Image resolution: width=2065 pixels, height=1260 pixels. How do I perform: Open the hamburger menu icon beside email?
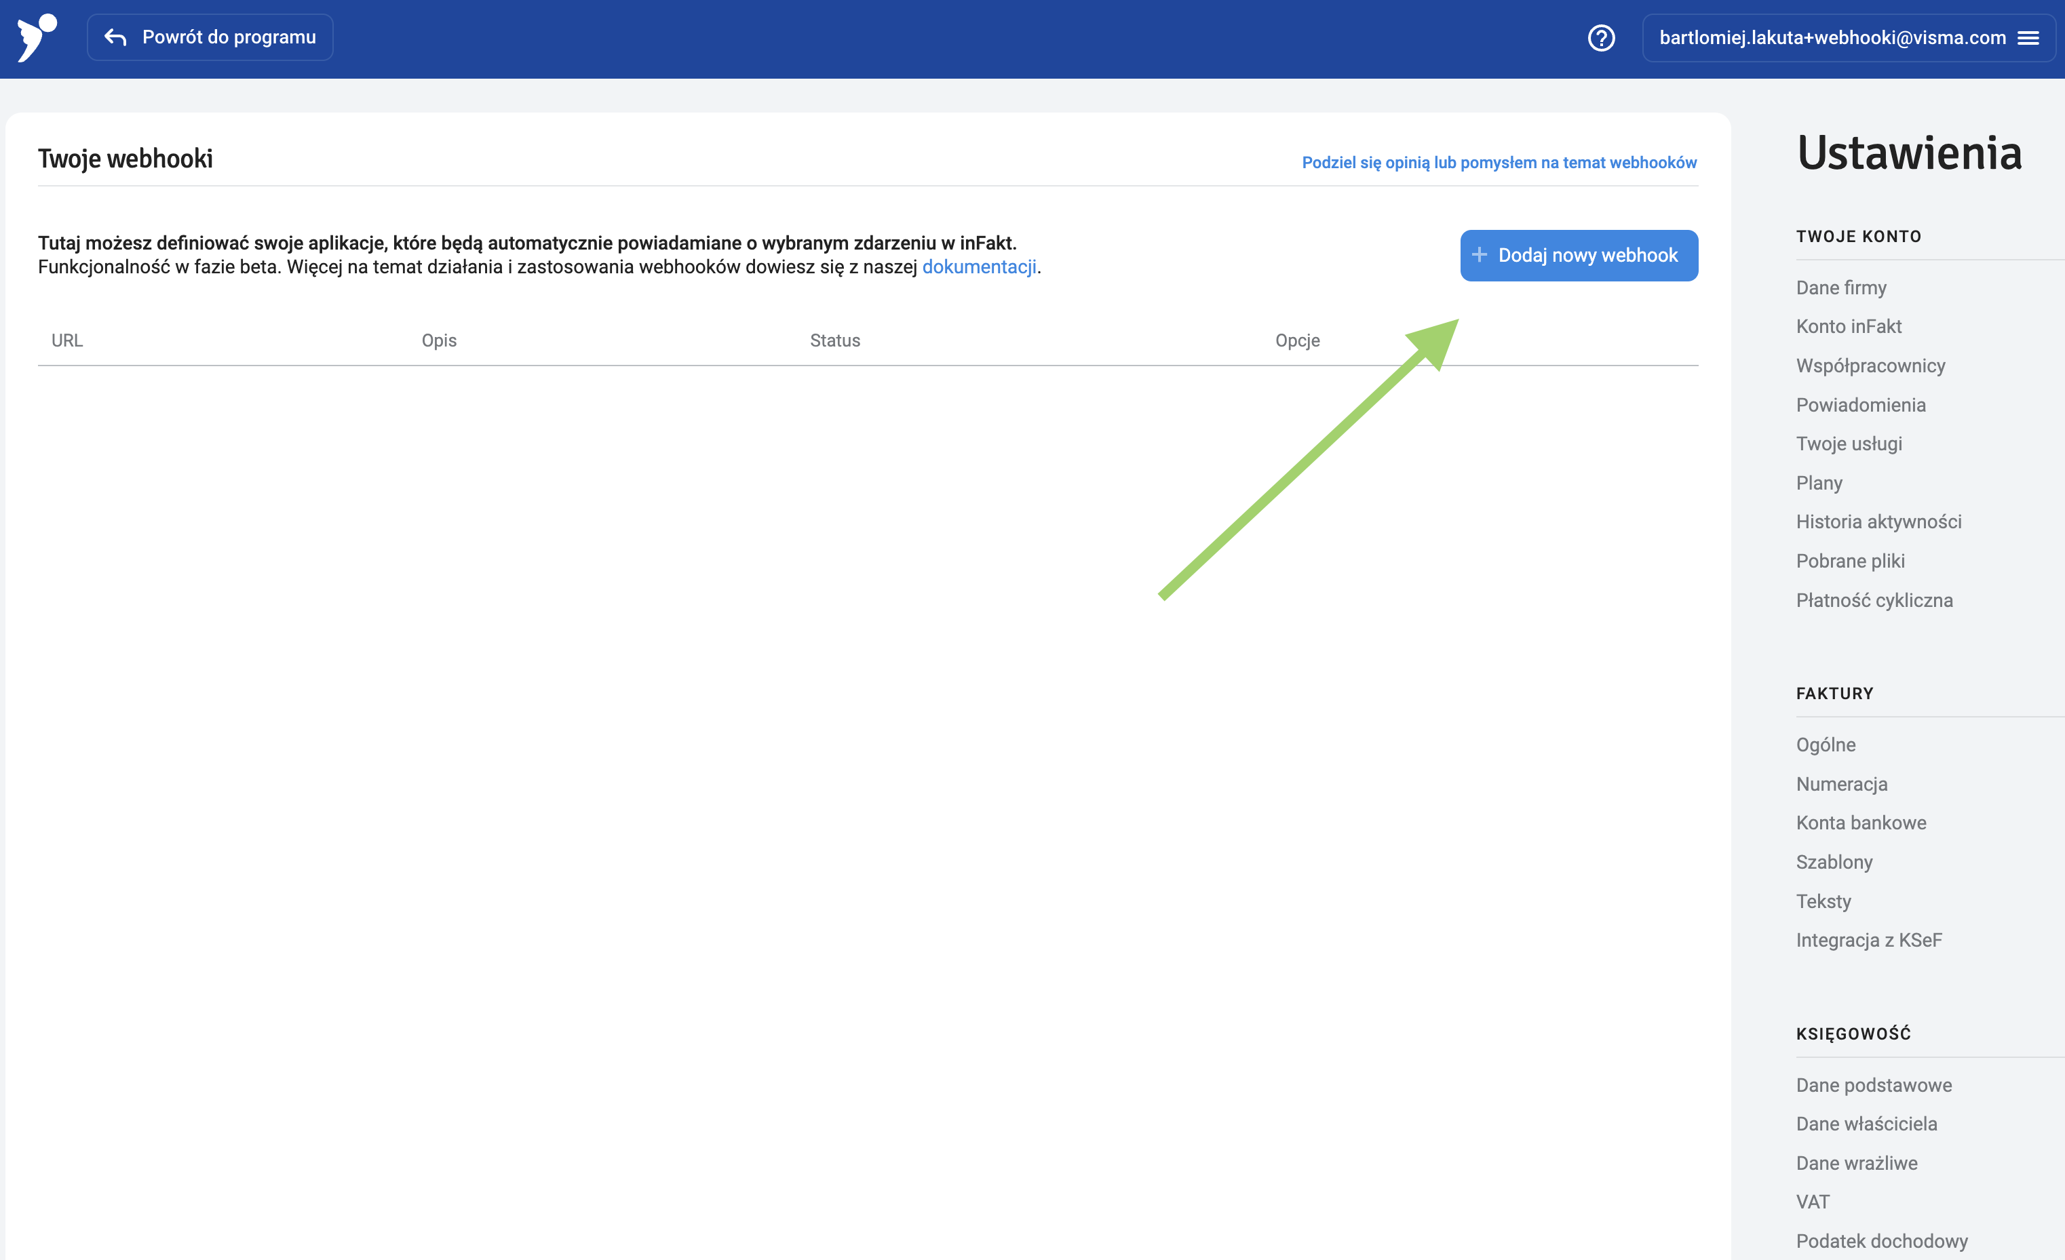[2028, 38]
